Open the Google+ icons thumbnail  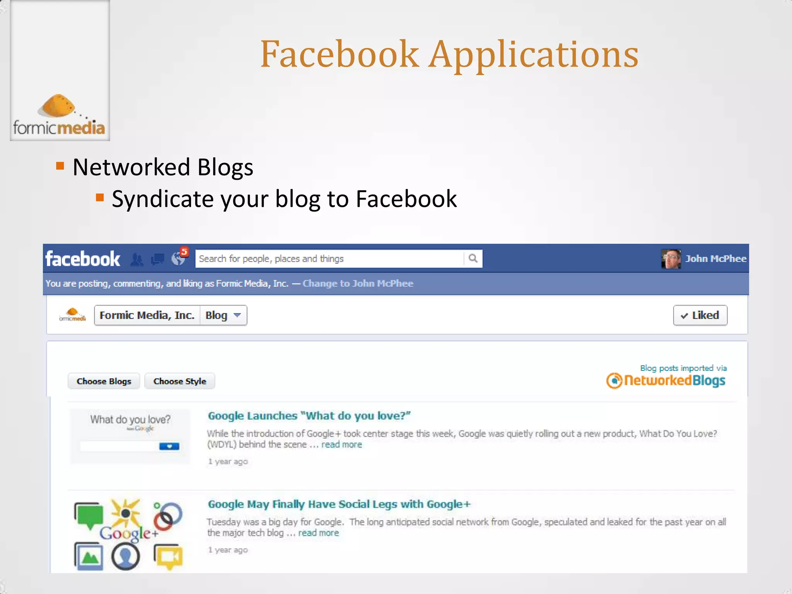click(x=128, y=535)
